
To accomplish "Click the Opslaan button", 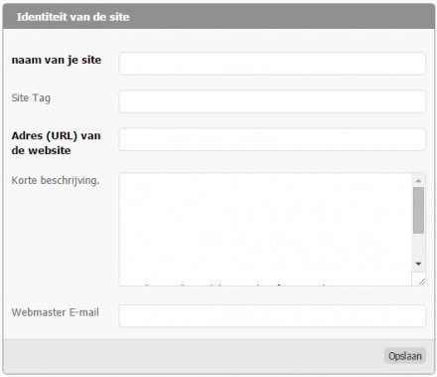I will coord(405,356).
